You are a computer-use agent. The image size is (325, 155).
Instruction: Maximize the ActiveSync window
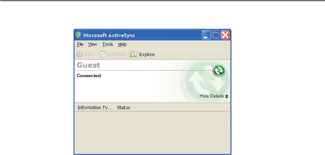(216, 35)
